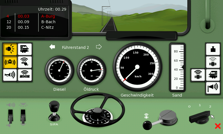Click the left wheel sensor icon beside locomotive
Image resolution: width=223 pixels, height=134 pixels.
tap(198, 75)
